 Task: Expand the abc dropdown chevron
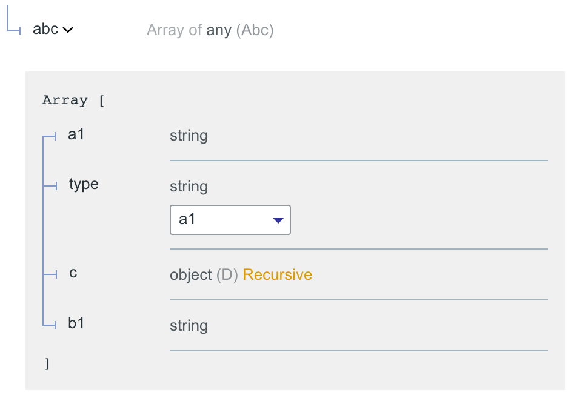pos(67,28)
